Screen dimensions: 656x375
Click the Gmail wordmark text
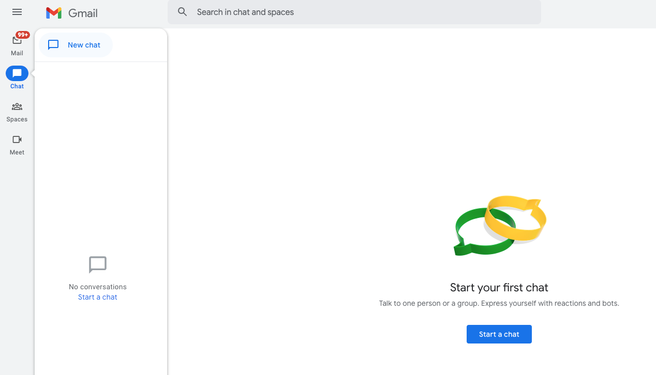83,13
